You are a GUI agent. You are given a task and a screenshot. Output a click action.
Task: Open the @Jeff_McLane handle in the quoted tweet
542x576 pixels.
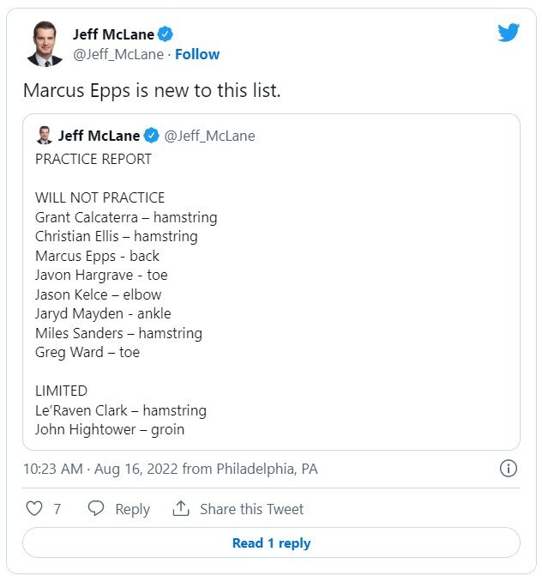coord(209,136)
